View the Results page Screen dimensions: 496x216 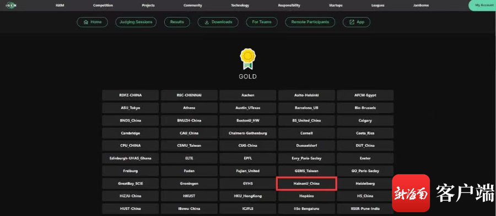pyautogui.click(x=177, y=22)
